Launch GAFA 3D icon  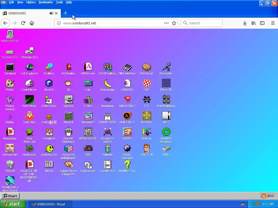pos(146,151)
